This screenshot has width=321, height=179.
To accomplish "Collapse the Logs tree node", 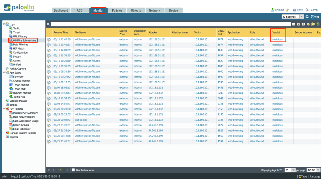I will [x=4, y=24].
